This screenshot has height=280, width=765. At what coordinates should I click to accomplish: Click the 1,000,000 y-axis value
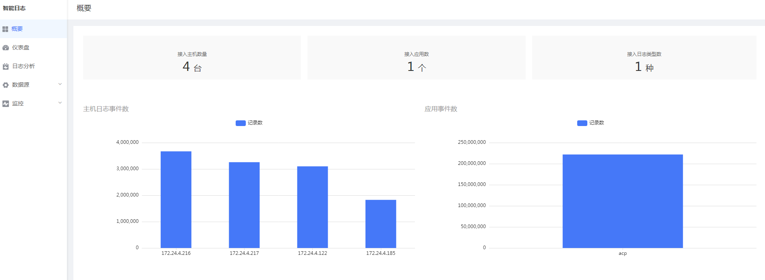tap(127, 221)
